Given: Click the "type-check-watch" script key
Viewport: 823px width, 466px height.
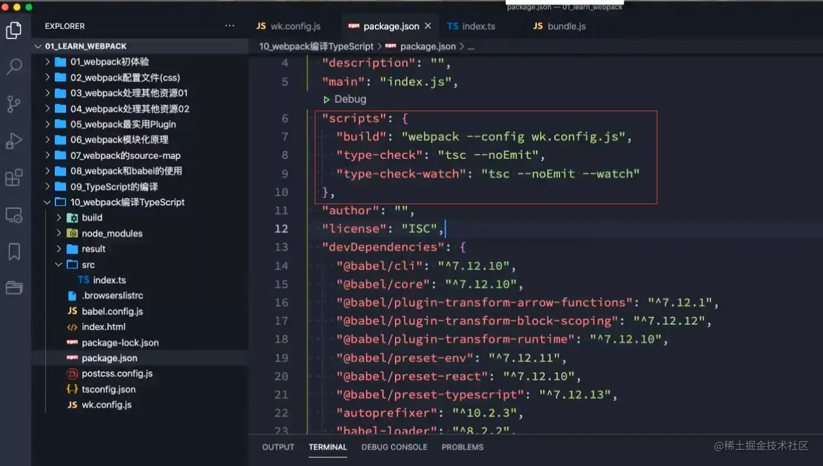Looking at the screenshot, I should pyautogui.click(x=401, y=174).
